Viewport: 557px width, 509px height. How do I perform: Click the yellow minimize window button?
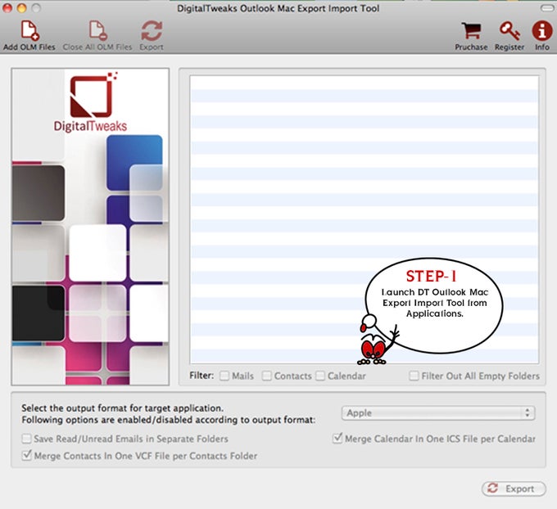(x=21, y=8)
